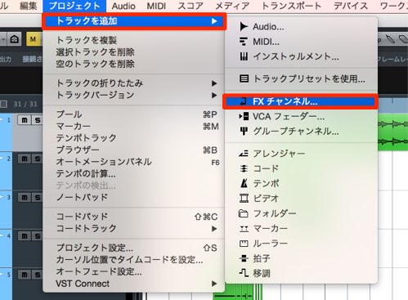Click the ruler track icon

[x=244, y=244]
